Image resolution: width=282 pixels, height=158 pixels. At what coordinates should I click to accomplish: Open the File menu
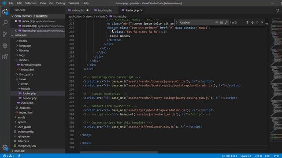point(11,3)
